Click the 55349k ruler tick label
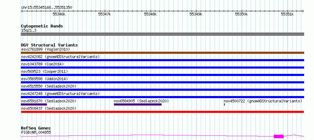 (196, 14)
